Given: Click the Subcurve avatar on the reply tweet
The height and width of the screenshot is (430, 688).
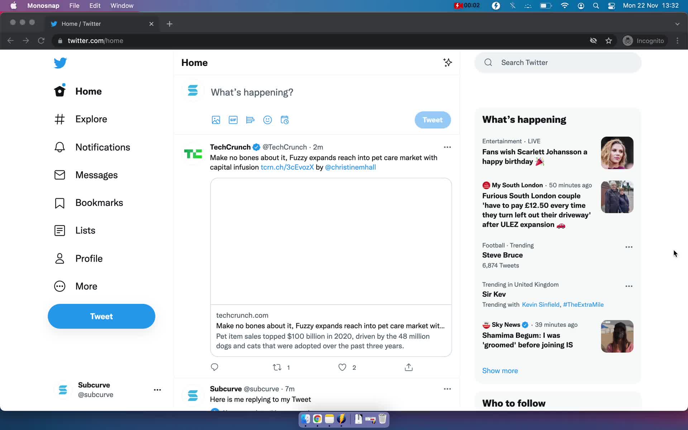Looking at the screenshot, I should [x=193, y=395].
